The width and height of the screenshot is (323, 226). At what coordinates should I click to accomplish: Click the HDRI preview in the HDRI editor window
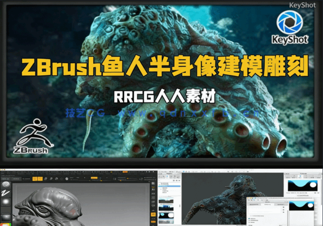(301, 206)
